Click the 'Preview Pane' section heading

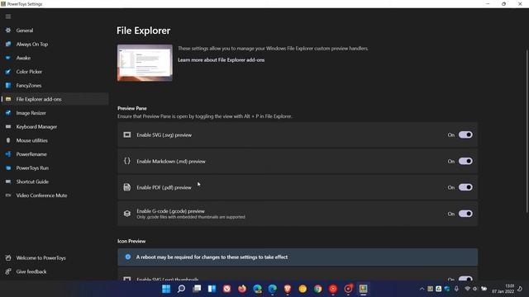click(x=132, y=108)
